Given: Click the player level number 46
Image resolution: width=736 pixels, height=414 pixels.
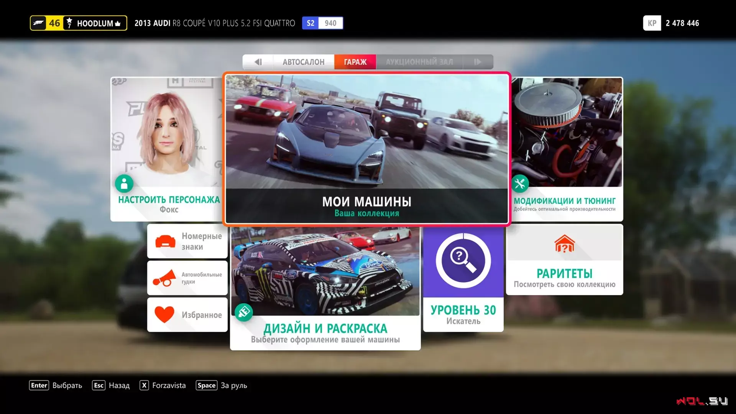Looking at the screenshot, I should [54, 23].
